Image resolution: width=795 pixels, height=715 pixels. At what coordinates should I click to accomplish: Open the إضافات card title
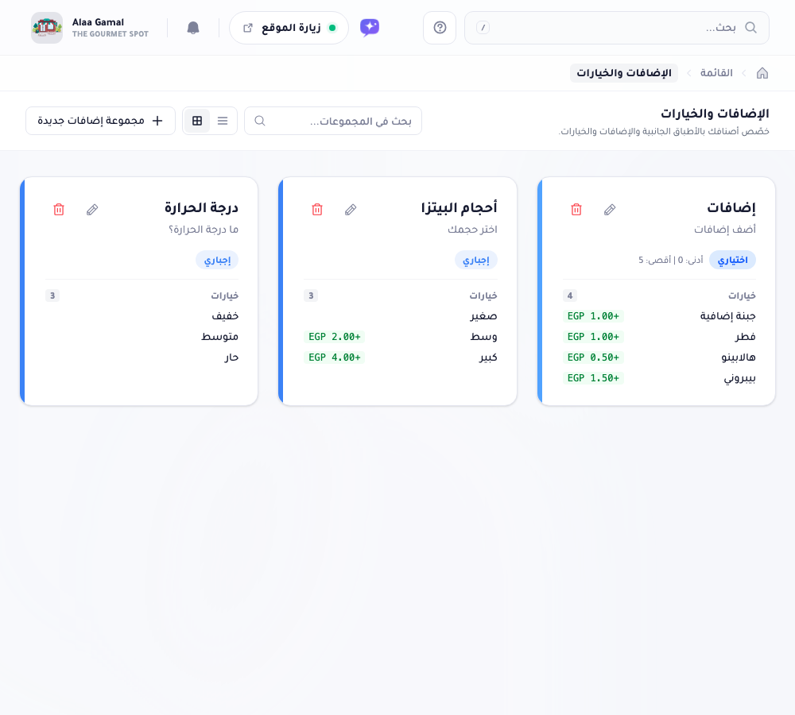point(731,208)
